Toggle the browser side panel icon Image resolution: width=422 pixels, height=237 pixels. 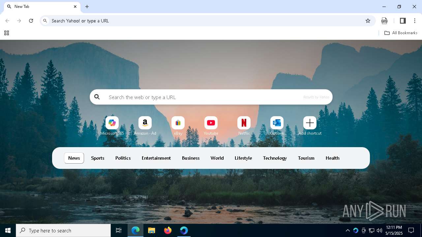[403, 21]
